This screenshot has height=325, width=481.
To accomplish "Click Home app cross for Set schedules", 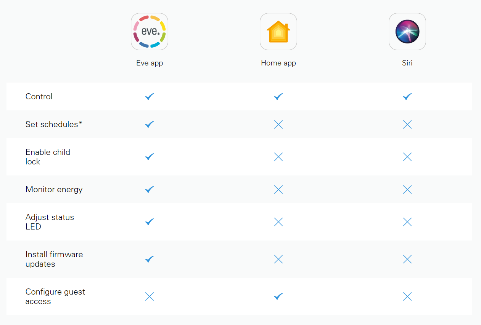I will (x=278, y=124).
